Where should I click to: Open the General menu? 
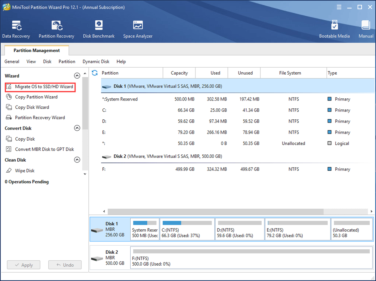12,61
